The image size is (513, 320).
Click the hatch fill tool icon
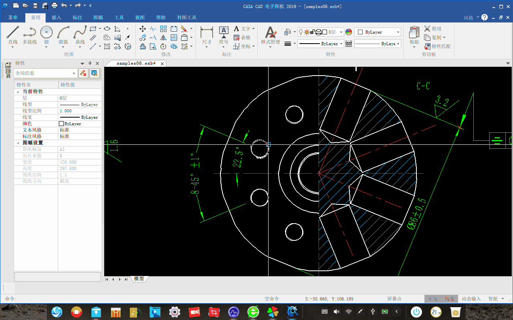tap(107, 46)
